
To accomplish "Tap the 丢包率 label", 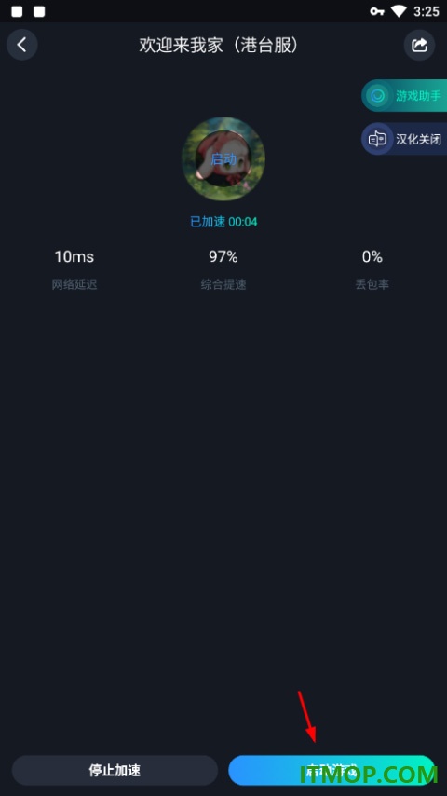I will (x=372, y=284).
